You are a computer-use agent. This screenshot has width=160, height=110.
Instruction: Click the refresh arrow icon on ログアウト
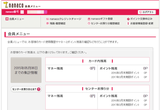pos(141,12)
